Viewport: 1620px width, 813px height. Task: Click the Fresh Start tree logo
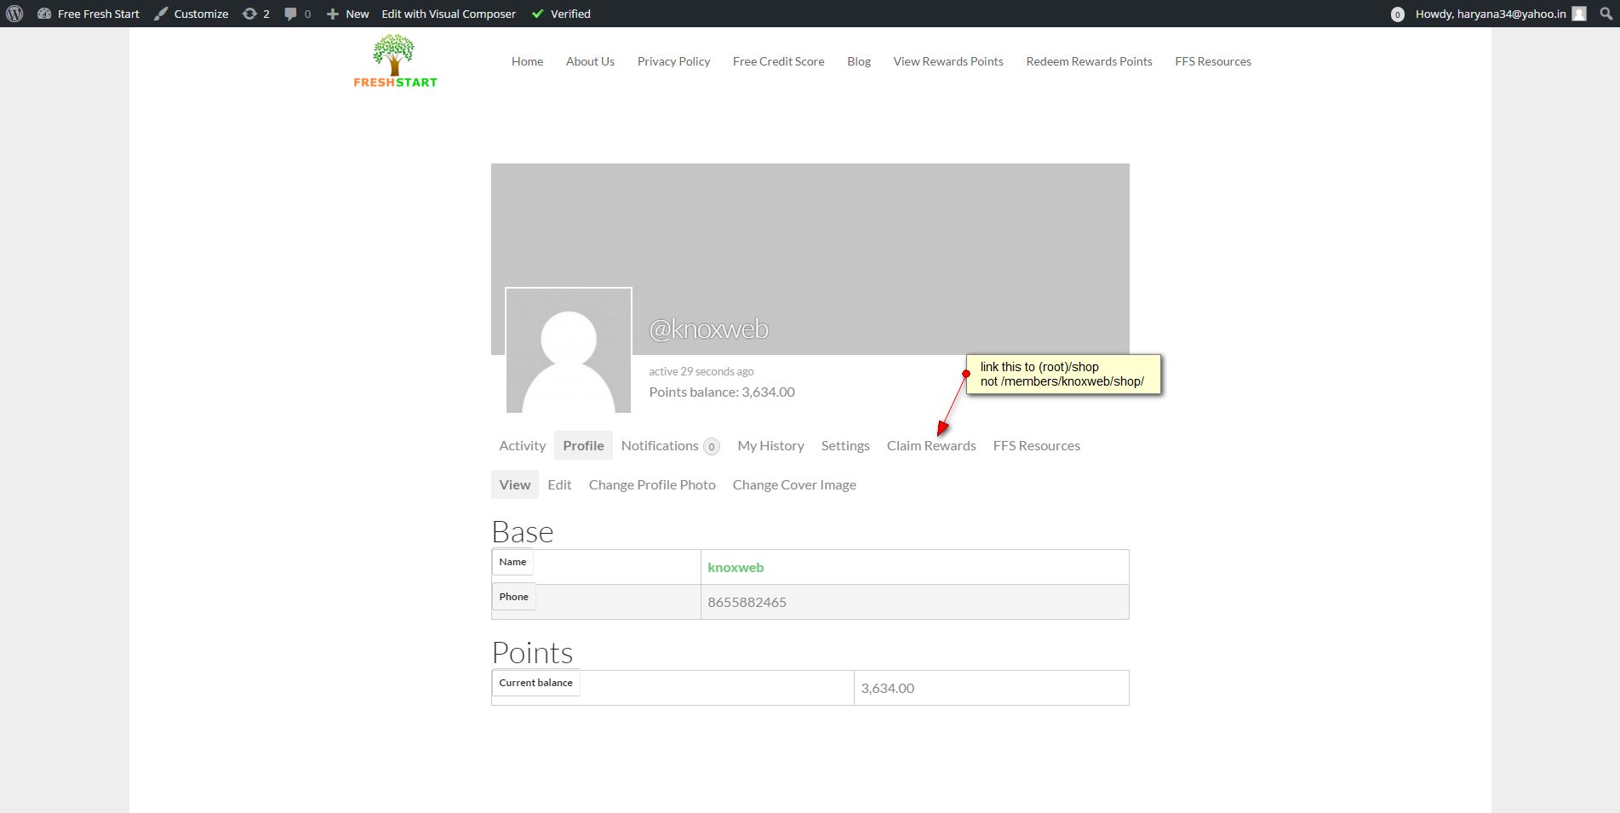click(395, 61)
